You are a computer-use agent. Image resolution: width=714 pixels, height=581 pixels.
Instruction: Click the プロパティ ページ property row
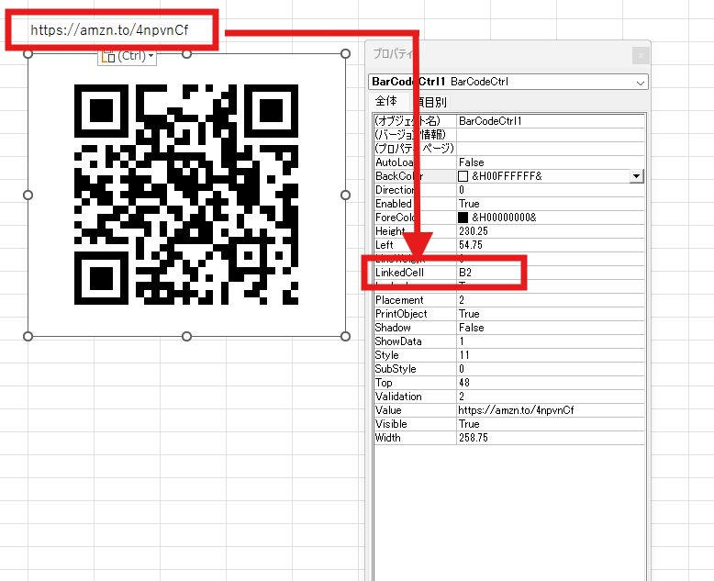(508, 148)
